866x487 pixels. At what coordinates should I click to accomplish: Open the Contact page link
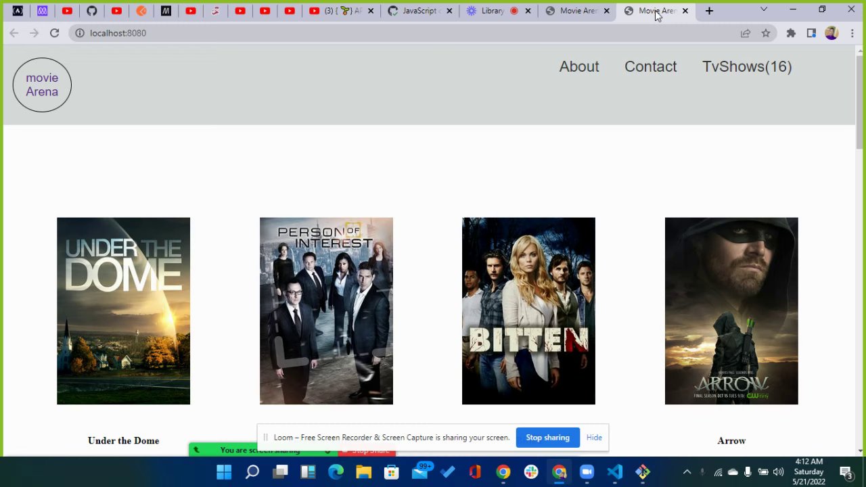(650, 66)
